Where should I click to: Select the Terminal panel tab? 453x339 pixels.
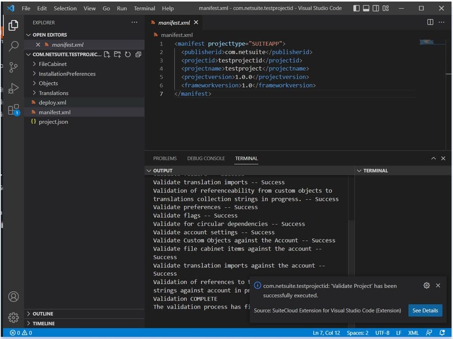tap(246, 158)
